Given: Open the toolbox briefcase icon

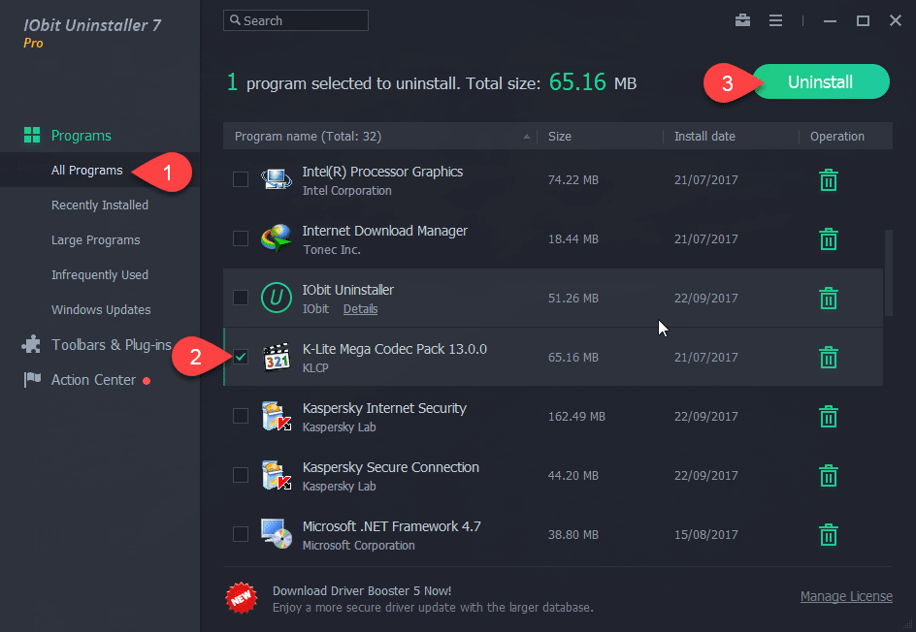Looking at the screenshot, I should [742, 20].
